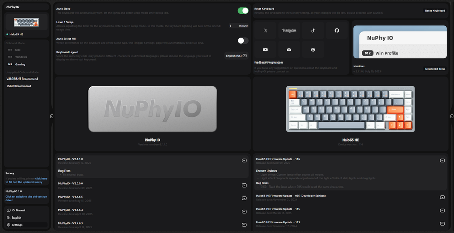Click the Settings gear icon

pos(9,225)
